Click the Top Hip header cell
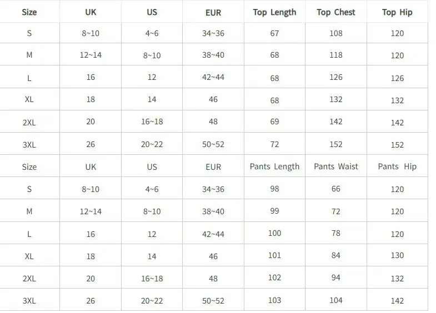The height and width of the screenshot is (313, 436). pos(397,13)
